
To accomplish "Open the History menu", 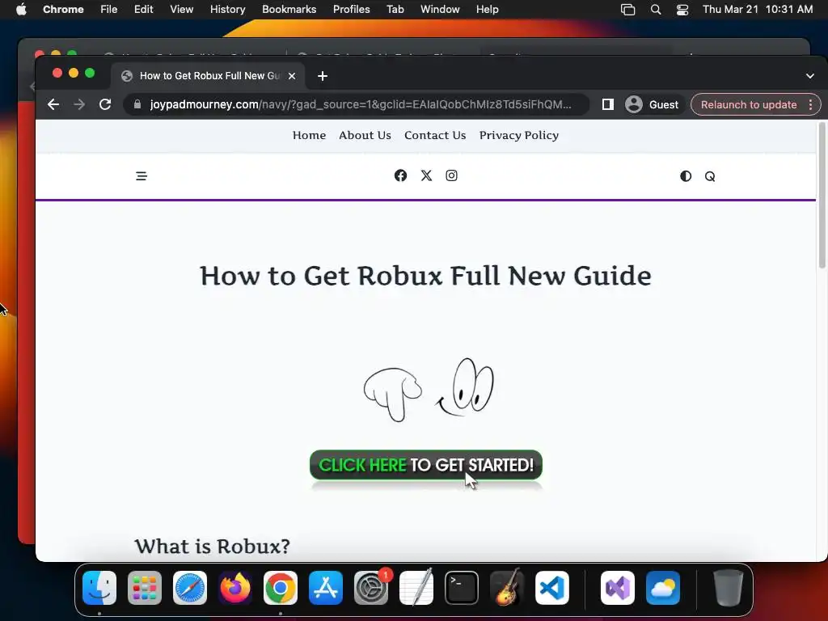I will [x=227, y=10].
